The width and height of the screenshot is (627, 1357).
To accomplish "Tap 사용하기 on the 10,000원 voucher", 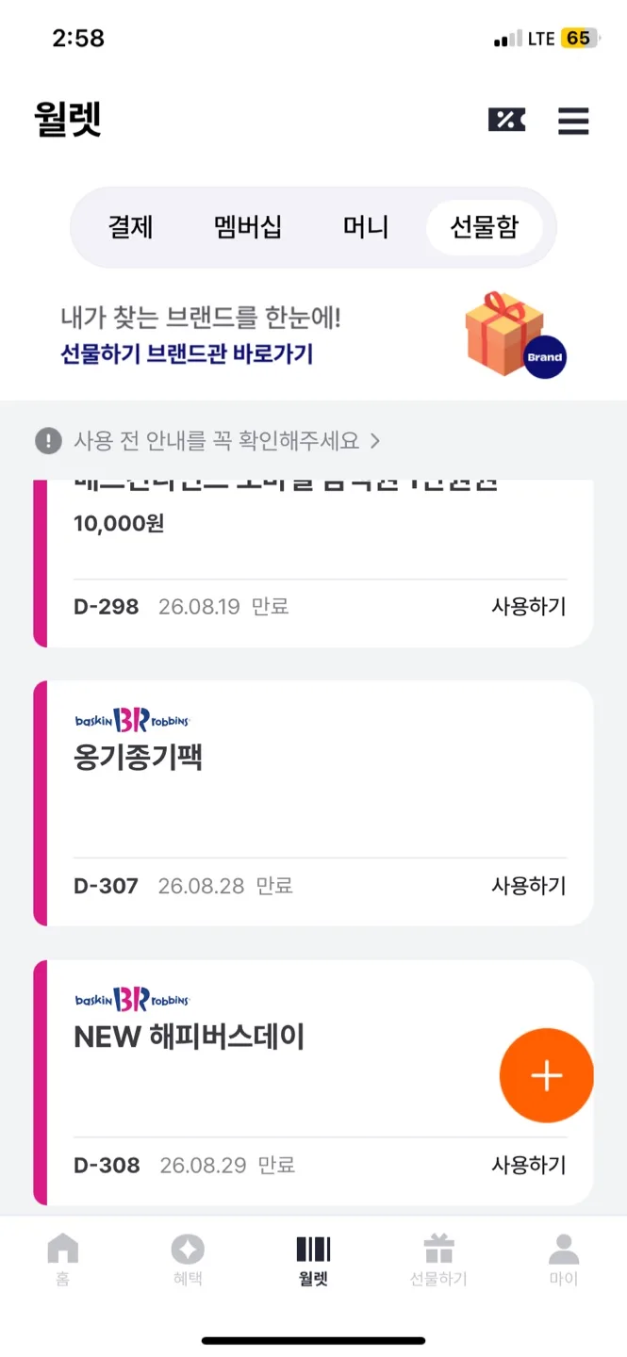I will [x=528, y=606].
